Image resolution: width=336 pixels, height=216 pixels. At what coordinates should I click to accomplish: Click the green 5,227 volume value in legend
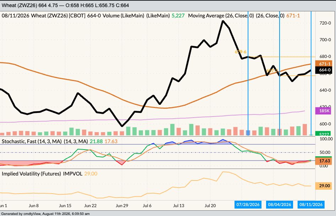pyautogui.click(x=178, y=16)
